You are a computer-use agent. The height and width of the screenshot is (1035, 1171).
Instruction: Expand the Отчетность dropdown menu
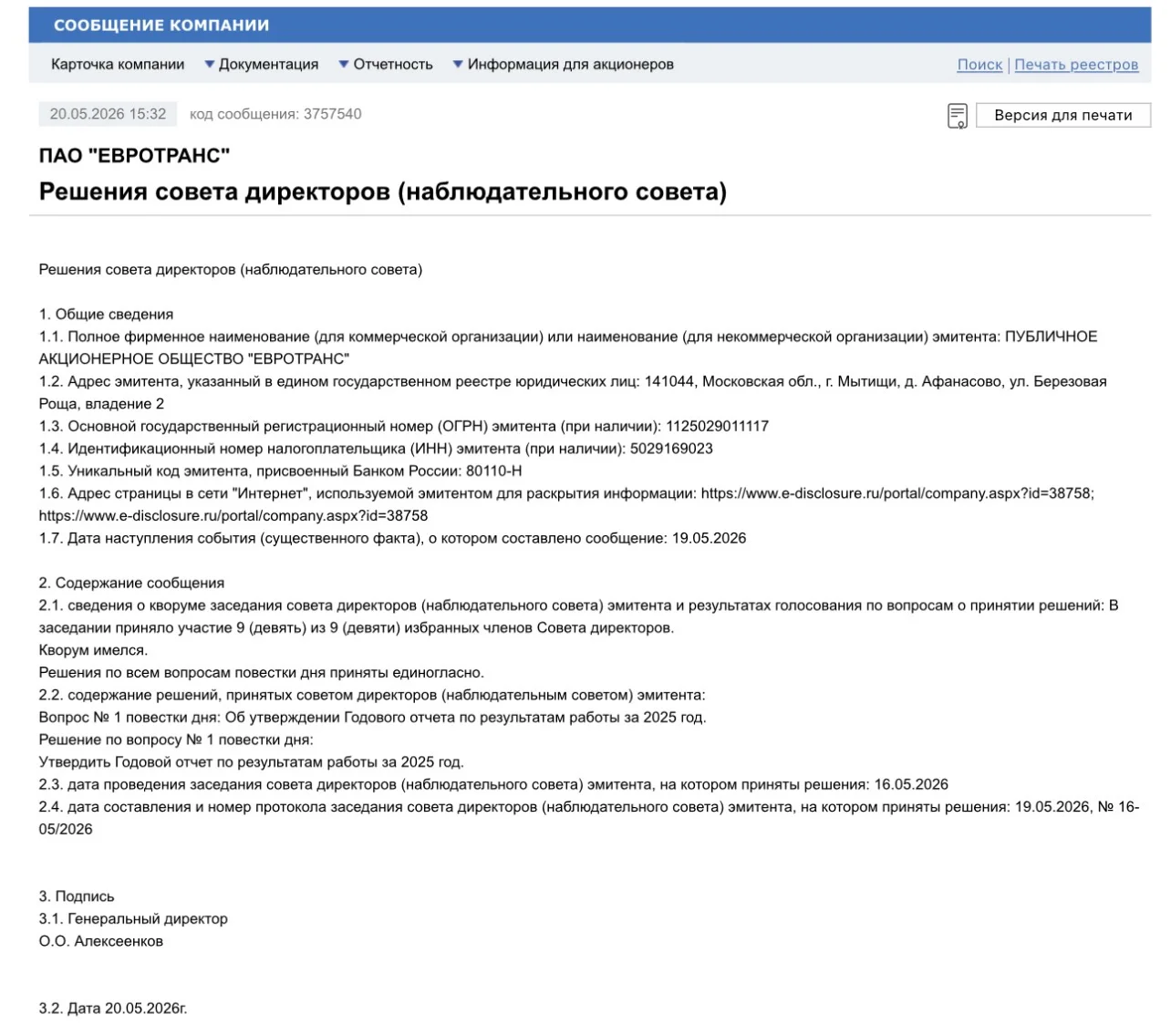click(386, 65)
